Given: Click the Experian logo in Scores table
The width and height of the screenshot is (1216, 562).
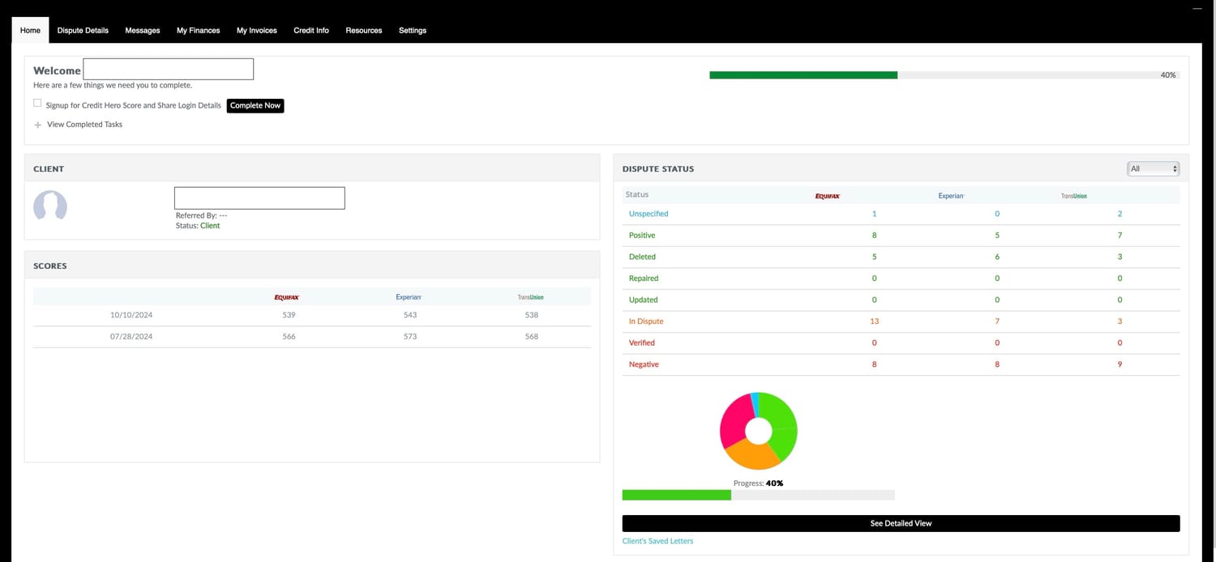Looking at the screenshot, I should [409, 297].
